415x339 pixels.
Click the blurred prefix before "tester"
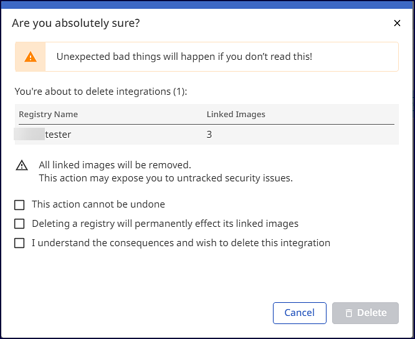tap(32, 134)
